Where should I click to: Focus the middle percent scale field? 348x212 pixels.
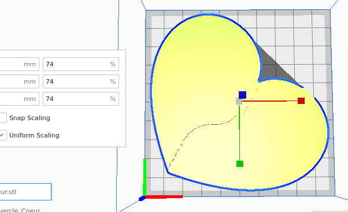click(81, 81)
